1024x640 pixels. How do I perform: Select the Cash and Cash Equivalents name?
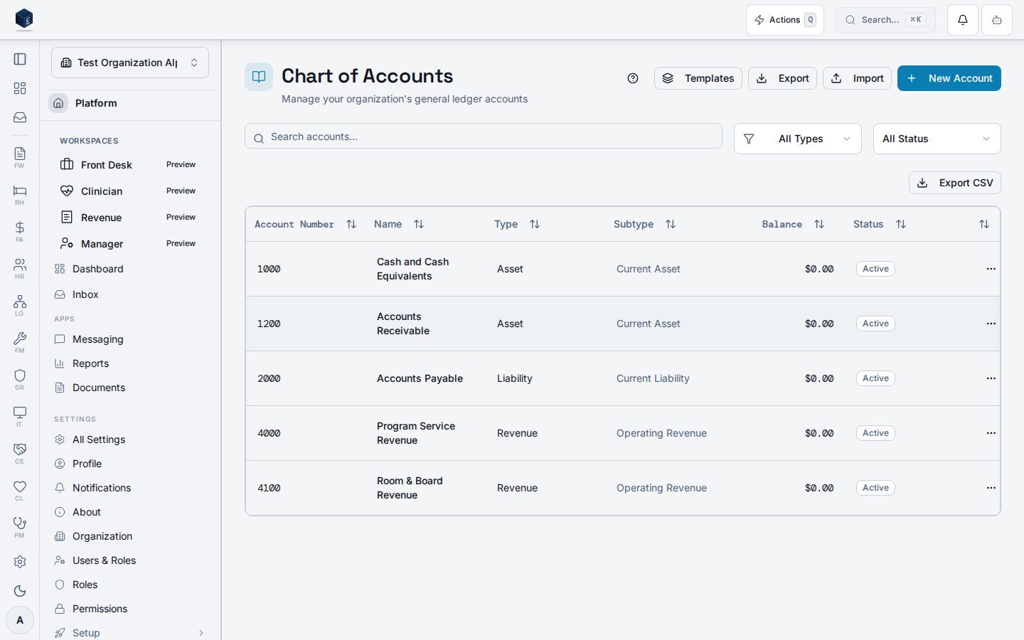pos(413,269)
